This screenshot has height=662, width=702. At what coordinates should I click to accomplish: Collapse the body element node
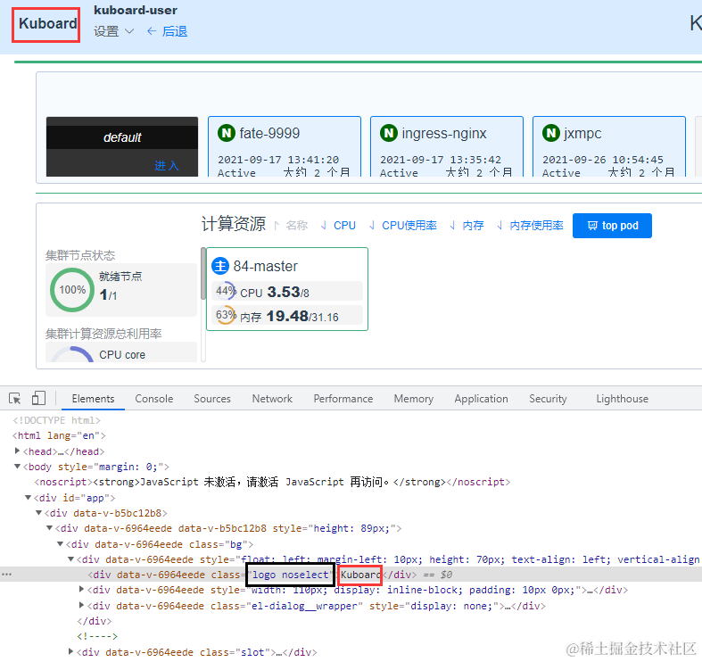[17, 467]
